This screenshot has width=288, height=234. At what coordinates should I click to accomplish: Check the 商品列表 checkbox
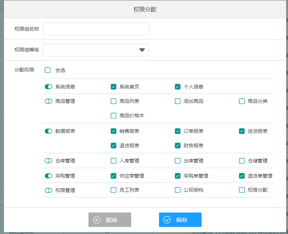tap(114, 101)
